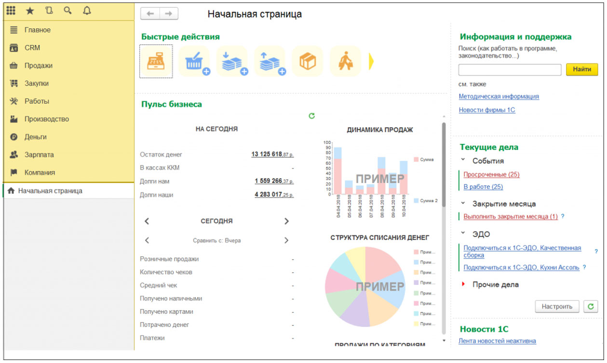Open the Просроченные (25) link
The height and width of the screenshot is (363, 607).
pyautogui.click(x=491, y=174)
